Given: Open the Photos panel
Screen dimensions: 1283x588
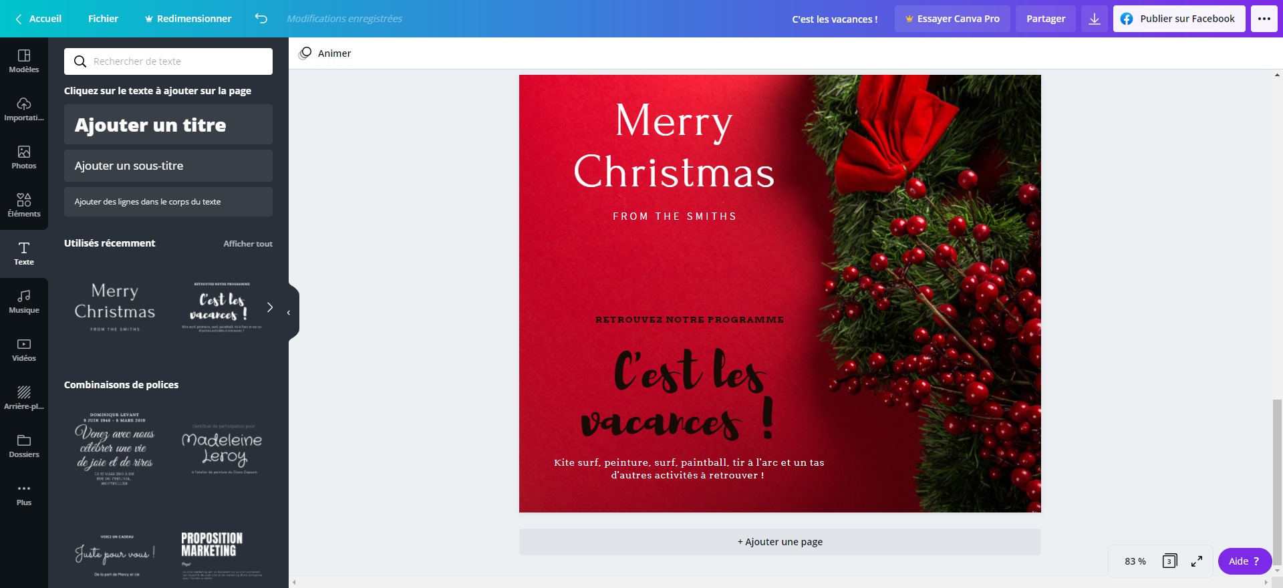Looking at the screenshot, I should pos(24,157).
